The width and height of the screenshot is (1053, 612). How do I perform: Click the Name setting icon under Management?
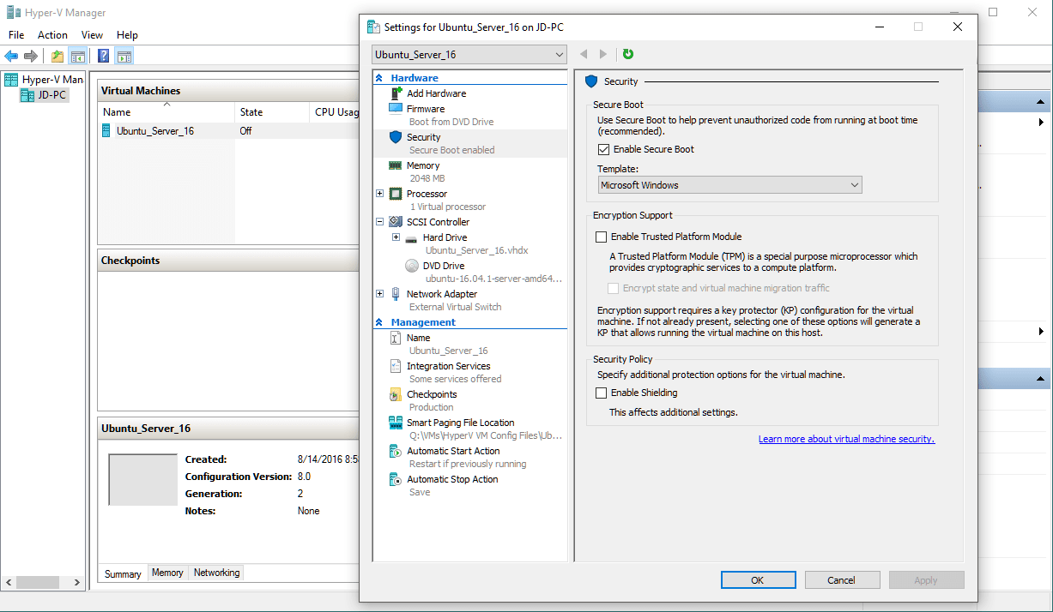[x=396, y=338]
